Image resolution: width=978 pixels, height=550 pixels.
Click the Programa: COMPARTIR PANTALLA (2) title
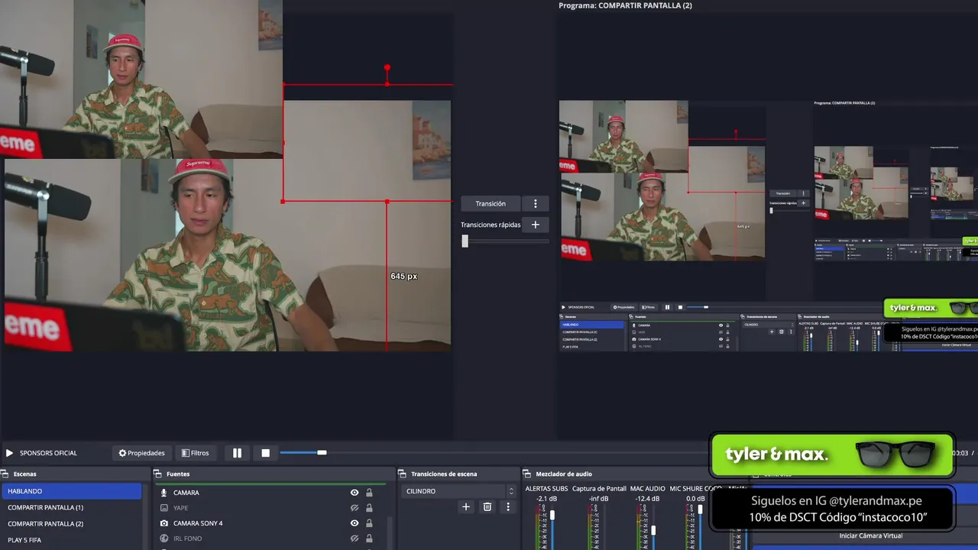(625, 5)
